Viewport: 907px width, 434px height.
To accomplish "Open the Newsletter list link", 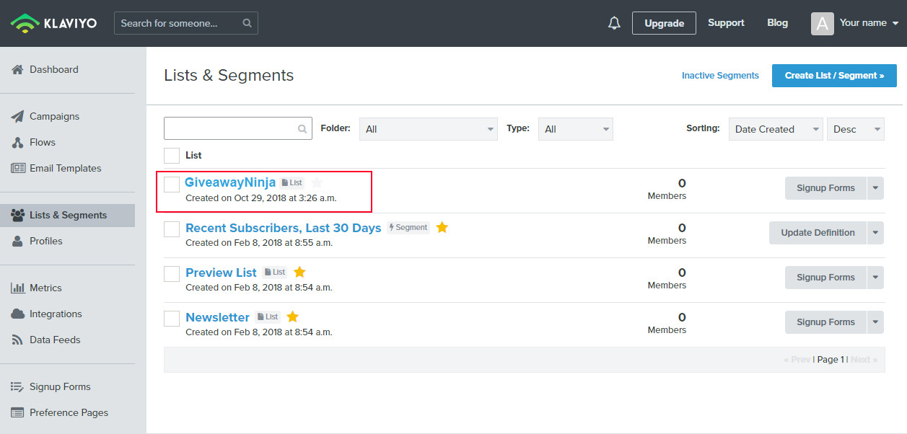I will click(217, 317).
